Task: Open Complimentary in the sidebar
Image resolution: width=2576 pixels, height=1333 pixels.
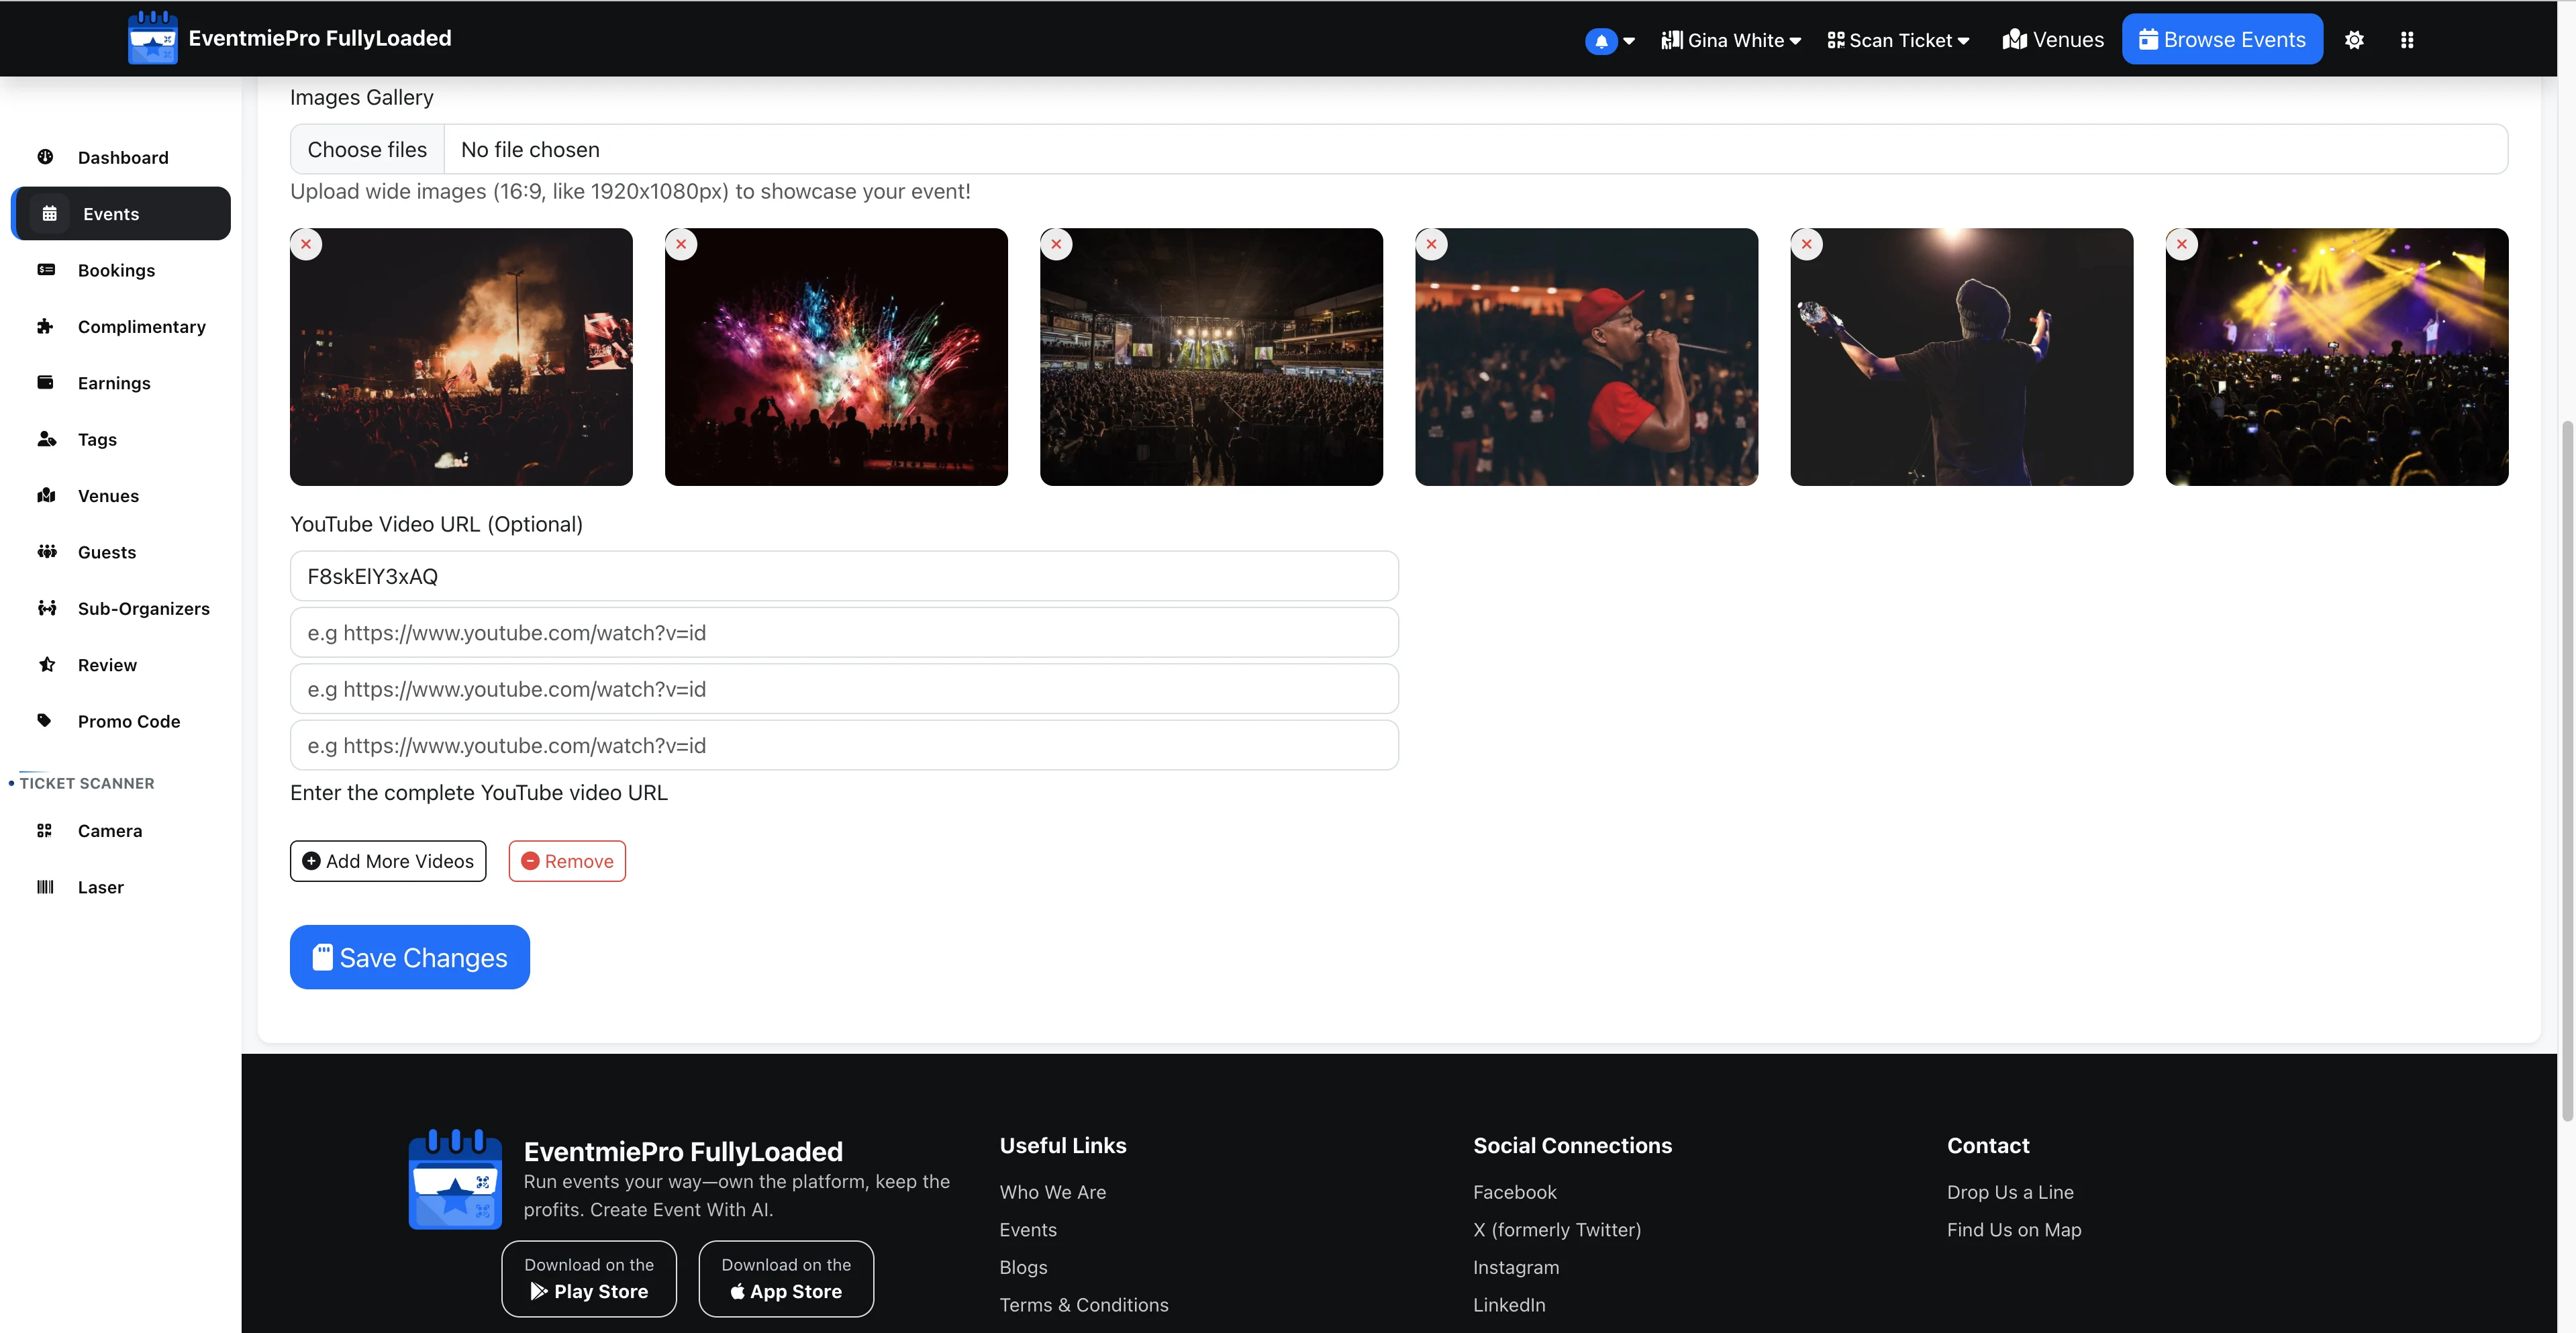Action: tap(120, 327)
